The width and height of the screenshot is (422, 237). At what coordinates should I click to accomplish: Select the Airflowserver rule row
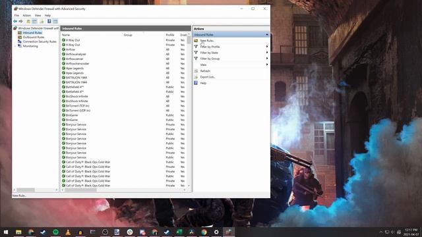[124, 59]
